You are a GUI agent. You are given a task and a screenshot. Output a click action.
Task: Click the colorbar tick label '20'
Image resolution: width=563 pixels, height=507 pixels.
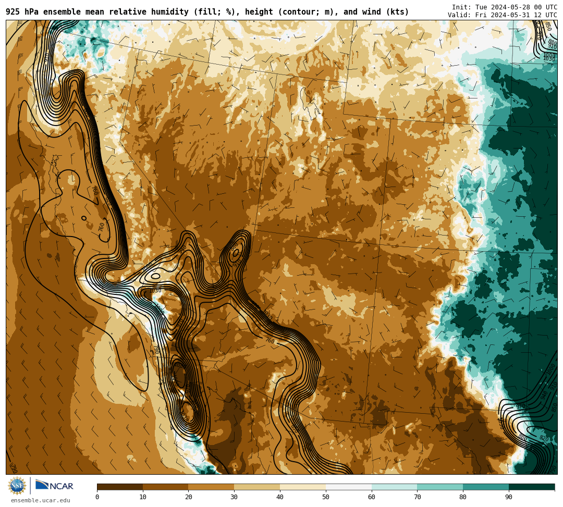(189, 497)
